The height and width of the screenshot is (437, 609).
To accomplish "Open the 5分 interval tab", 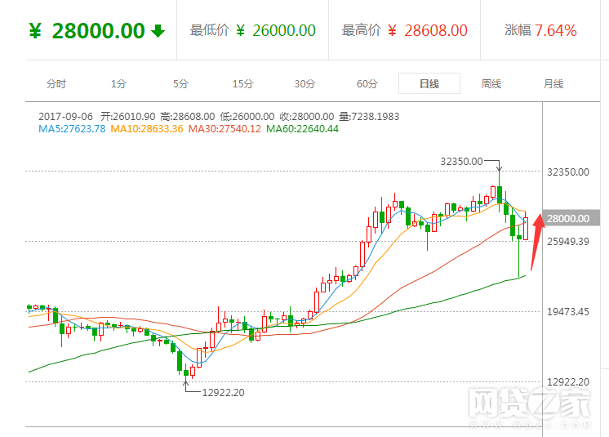I will pos(180,83).
